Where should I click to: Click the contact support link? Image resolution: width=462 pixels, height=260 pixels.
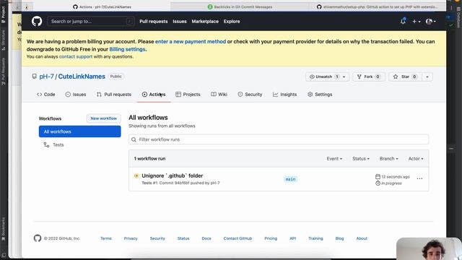pyautogui.click(x=76, y=56)
